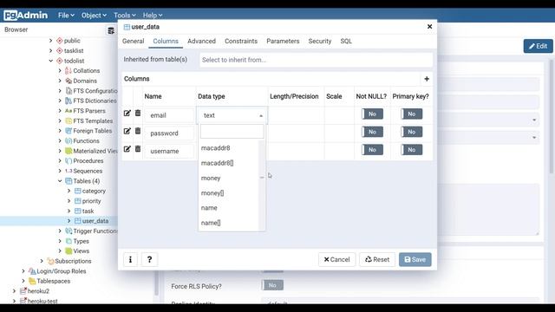Viewport: 555px width, 312px height.
Task: Select the Subscriptions node icon
Action: (x=50, y=261)
